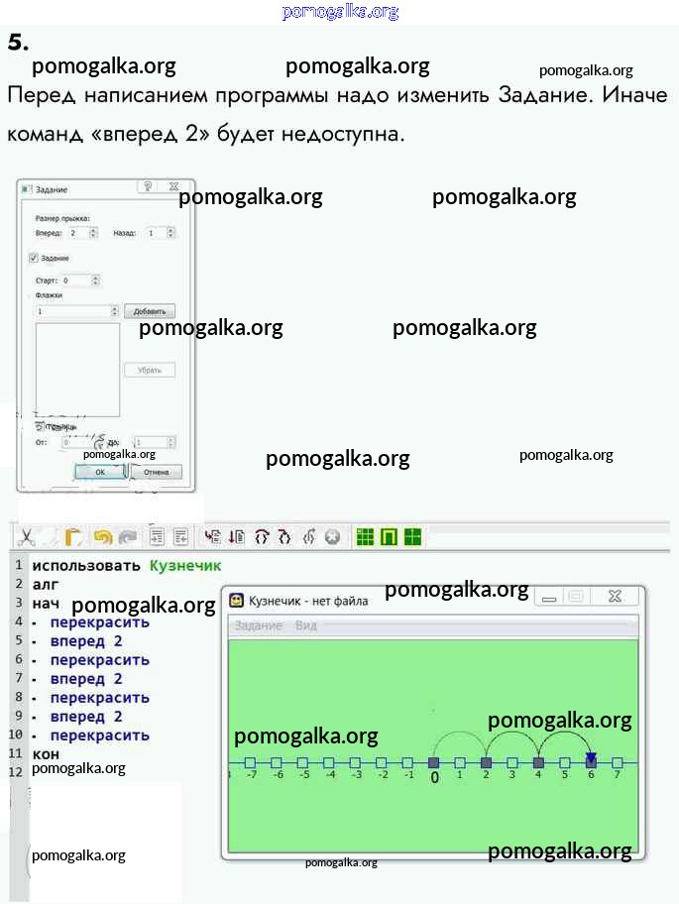This screenshot has height=904, width=679.
Task: Click the last green four-square icon
Action: 413,537
